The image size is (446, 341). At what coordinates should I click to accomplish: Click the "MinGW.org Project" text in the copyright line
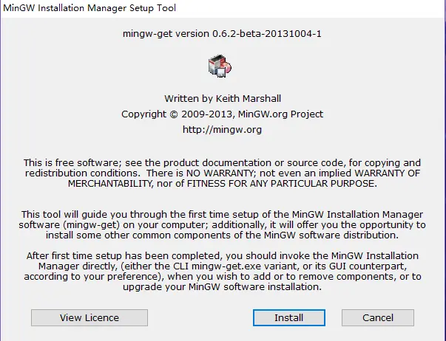click(280, 114)
